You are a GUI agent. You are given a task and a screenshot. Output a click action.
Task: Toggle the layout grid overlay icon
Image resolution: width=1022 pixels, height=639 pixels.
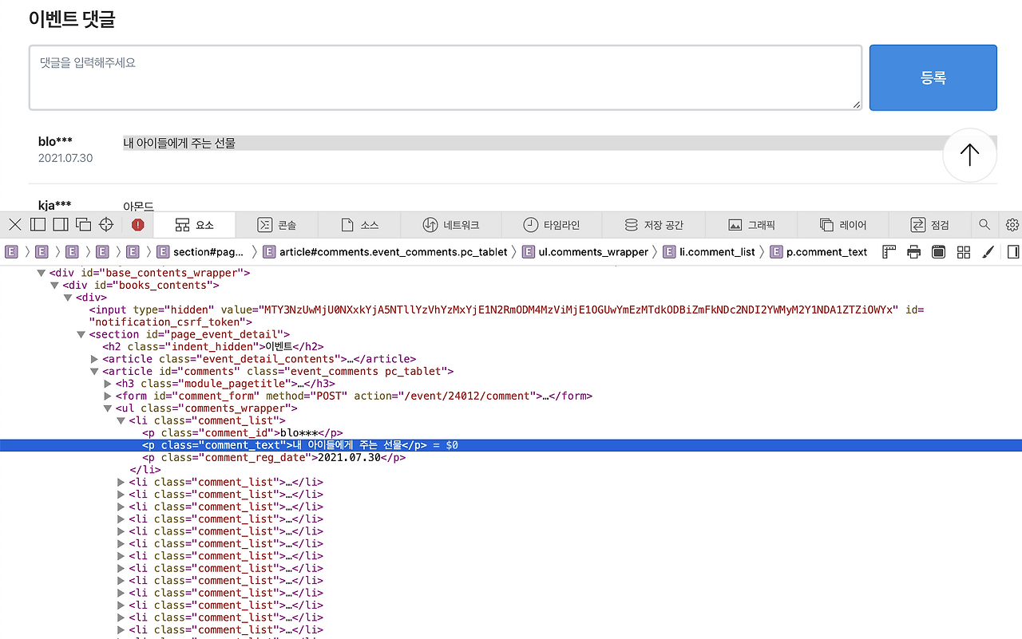(x=964, y=252)
